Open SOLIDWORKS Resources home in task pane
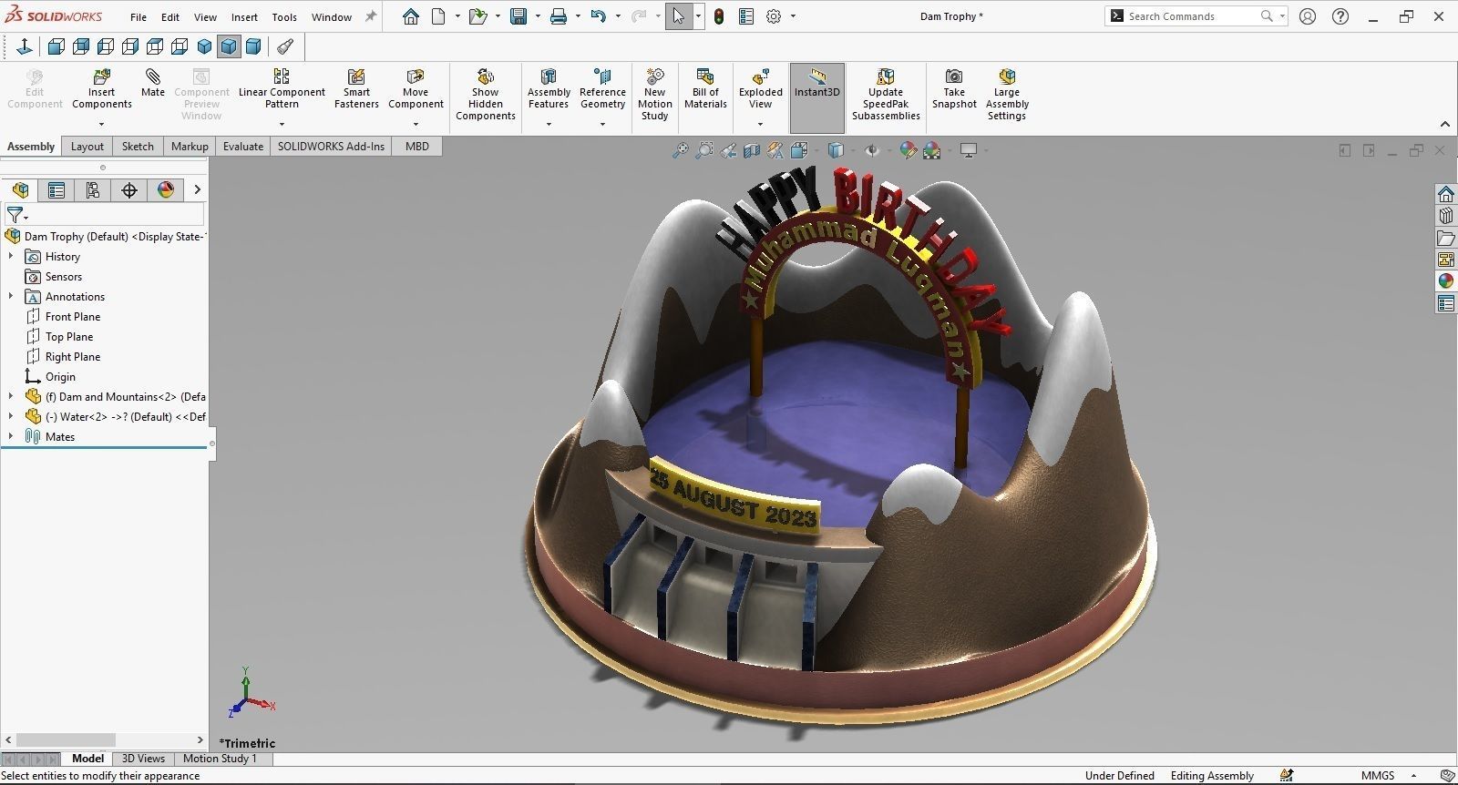Image resolution: width=1458 pixels, height=785 pixels. [x=1446, y=194]
